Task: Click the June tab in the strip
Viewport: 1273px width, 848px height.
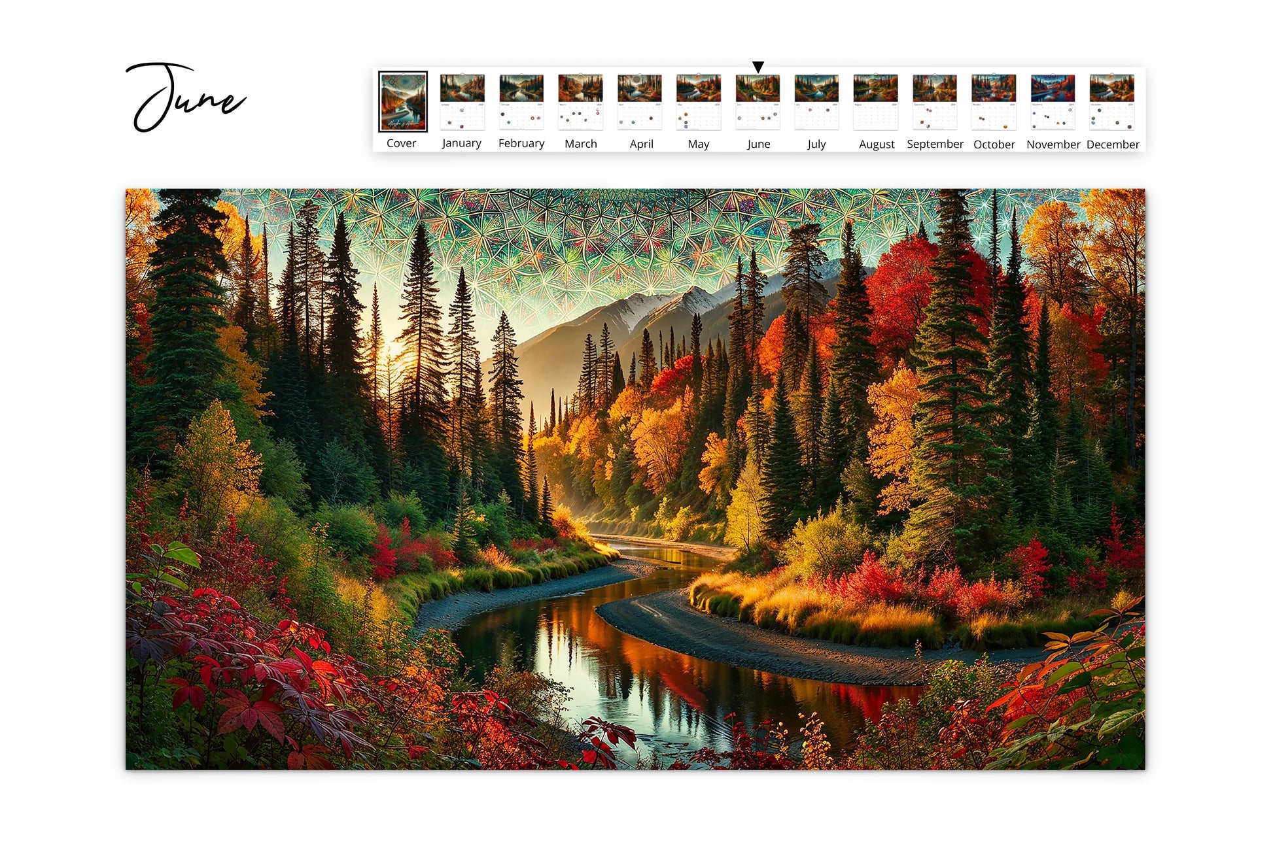Action: [x=756, y=104]
